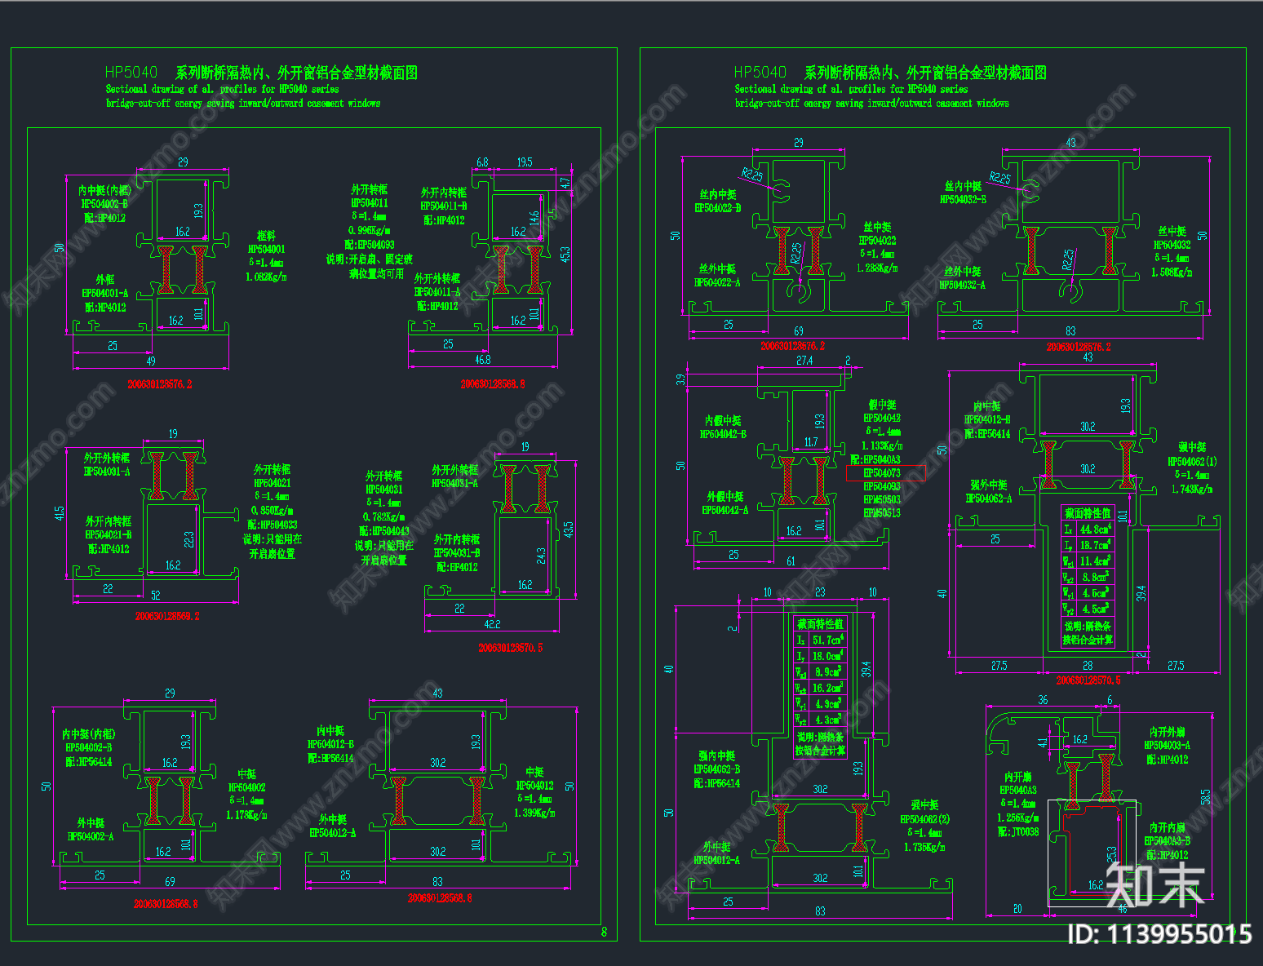Click the 18.7cm⁴ table value
The width and height of the screenshot is (1263, 966).
click(1096, 545)
